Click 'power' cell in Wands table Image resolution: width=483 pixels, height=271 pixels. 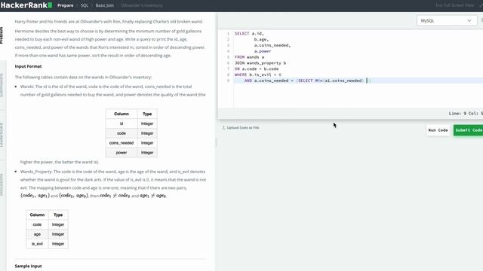[122, 153]
